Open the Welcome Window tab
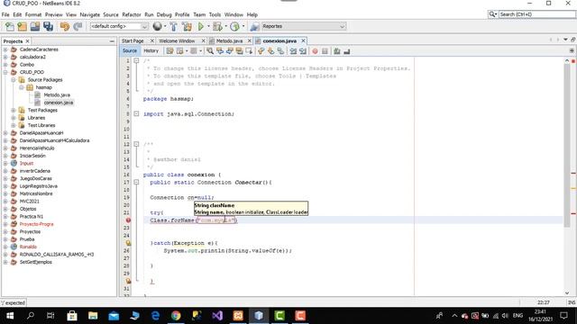The width and height of the screenshot is (577, 324). (x=177, y=41)
